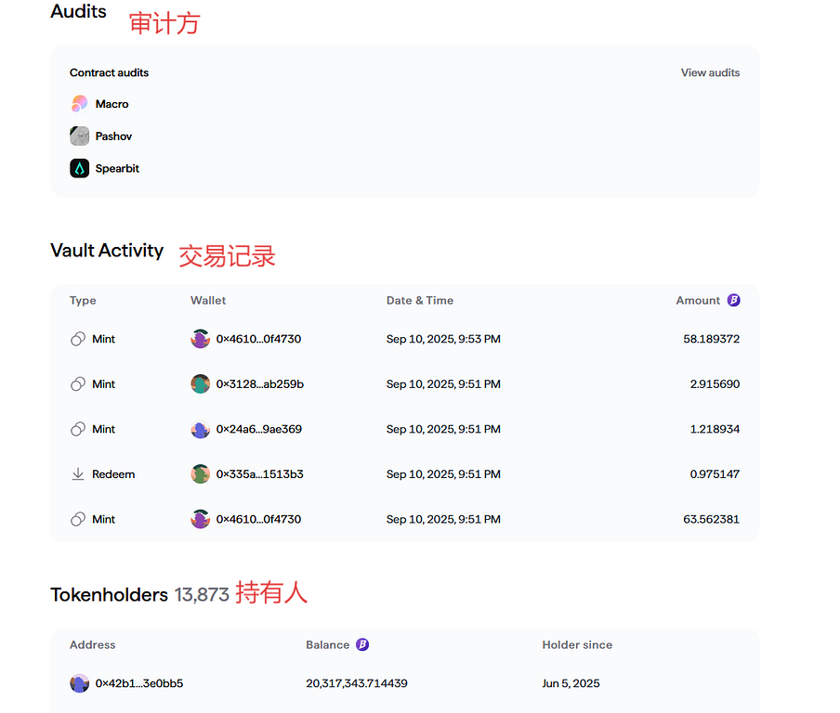Click the Mint icon in the 58.189372 row
Image resolution: width=840 pixels, height=713 pixels.
tap(78, 340)
